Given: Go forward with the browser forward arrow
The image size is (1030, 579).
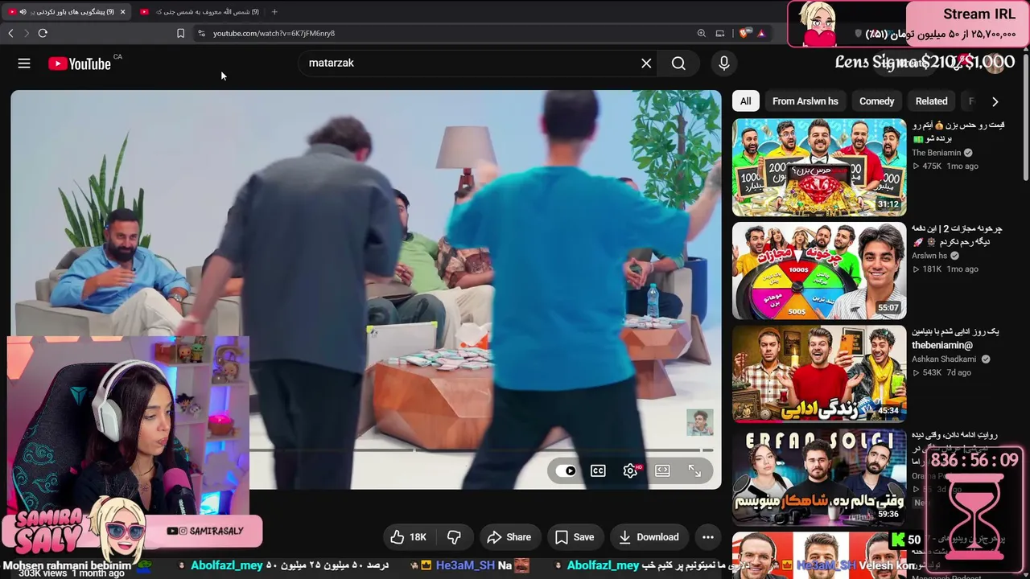Looking at the screenshot, I should coord(27,33).
